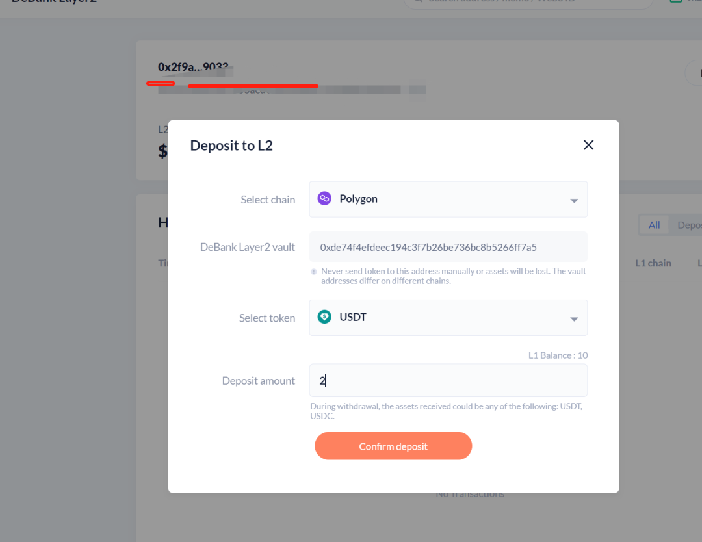This screenshot has height=542, width=702.
Task: Close the Deposit to L2 dialog
Action: tap(588, 145)
